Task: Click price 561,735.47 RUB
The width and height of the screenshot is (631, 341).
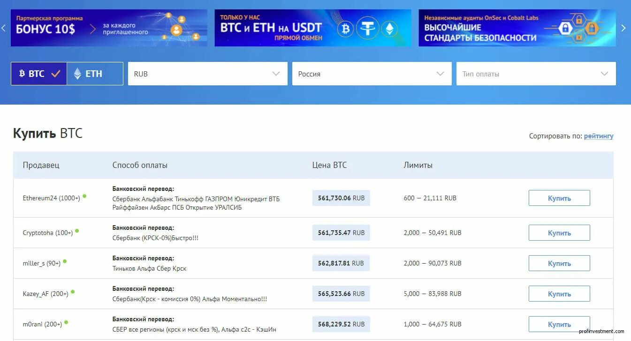Action: click(x=341, y=233)
